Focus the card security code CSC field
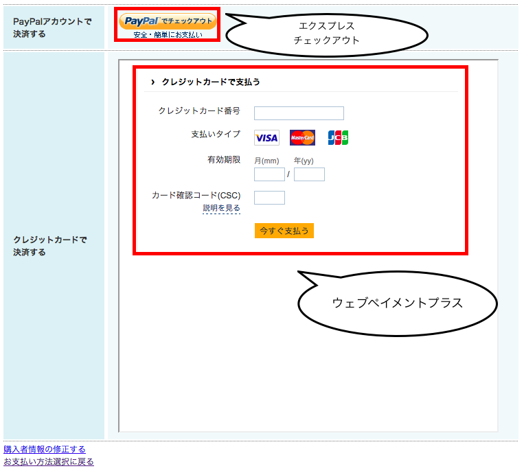This screenshot has width=524, height=473. 269,198
